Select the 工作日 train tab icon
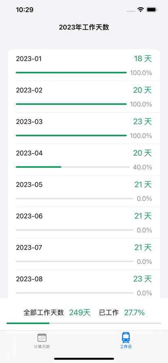This screenshot has height=363, width=168. pos(126,337)
